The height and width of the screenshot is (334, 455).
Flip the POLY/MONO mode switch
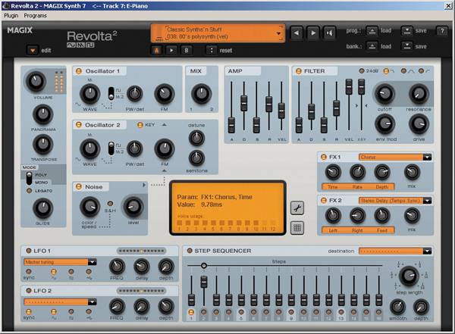tap(29, 178)
